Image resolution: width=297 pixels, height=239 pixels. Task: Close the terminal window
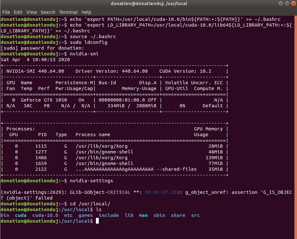(293, 4)
